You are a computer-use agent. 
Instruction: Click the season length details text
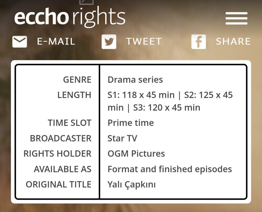170,101
